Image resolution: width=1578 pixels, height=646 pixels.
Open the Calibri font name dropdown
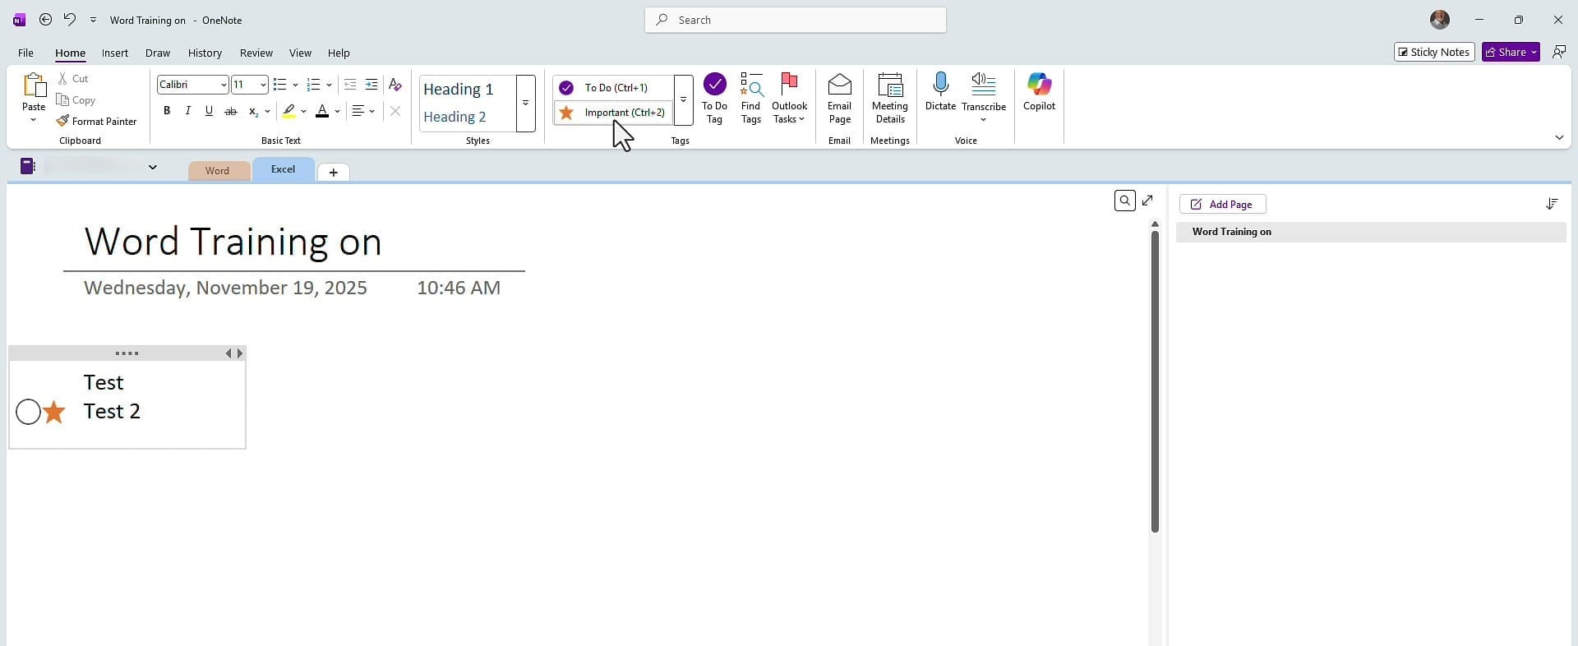(224, 85)
